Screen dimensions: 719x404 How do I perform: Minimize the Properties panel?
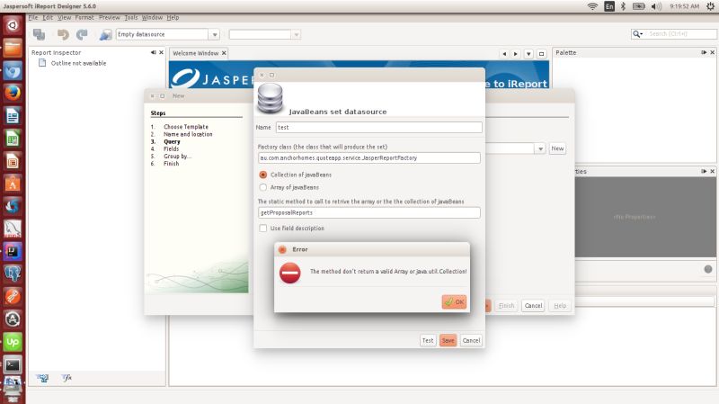[704, 171]
